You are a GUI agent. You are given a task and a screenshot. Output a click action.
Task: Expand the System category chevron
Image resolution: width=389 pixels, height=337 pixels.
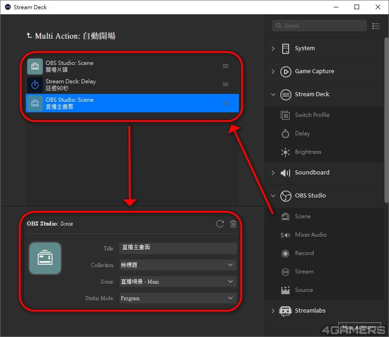tap(273, 48)
